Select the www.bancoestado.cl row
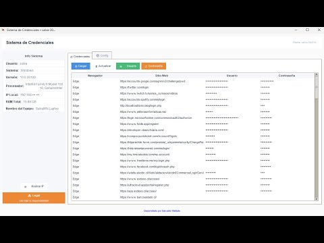Screen dimensions: 324x243 tap(193, 197)
